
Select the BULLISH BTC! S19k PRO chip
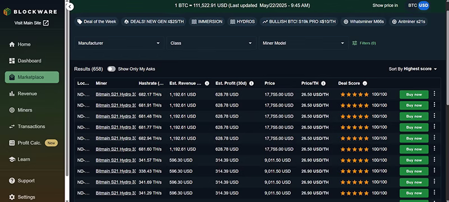[299, 21]
